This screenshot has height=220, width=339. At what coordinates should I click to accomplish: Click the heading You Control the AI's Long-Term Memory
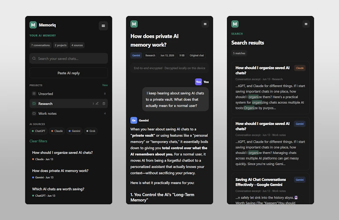click(162, 197)
